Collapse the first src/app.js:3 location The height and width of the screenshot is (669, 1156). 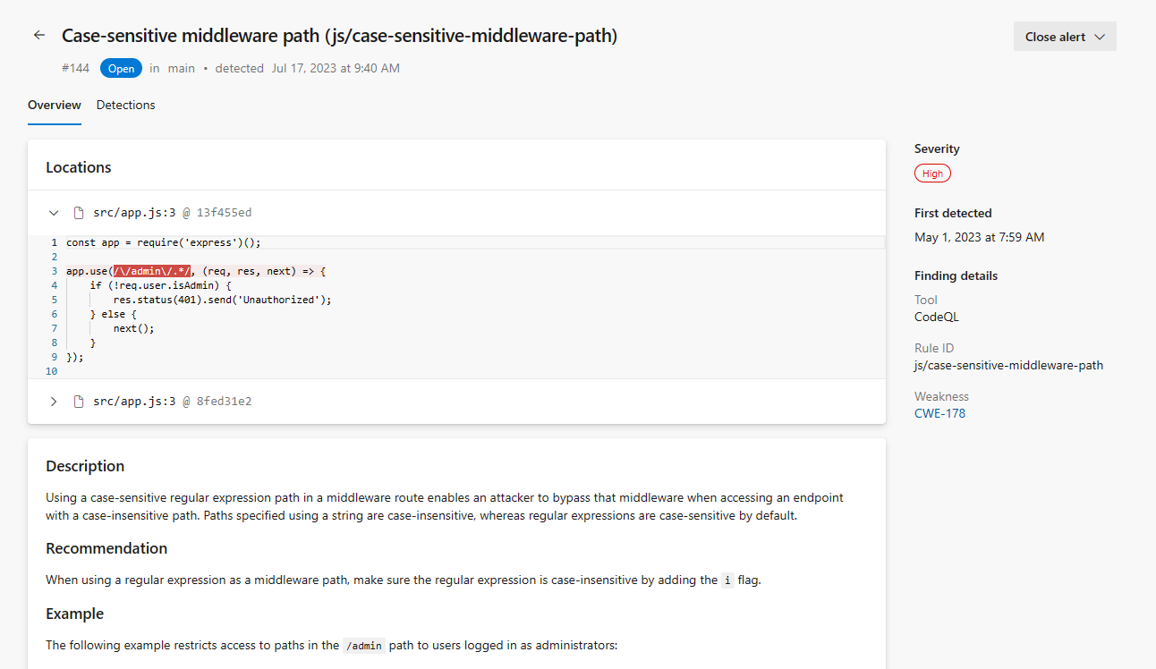54,213
